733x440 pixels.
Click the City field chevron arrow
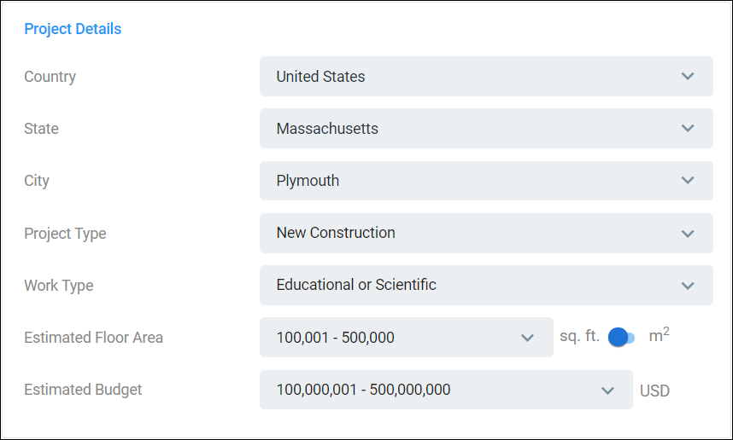(x=687, y=180)
